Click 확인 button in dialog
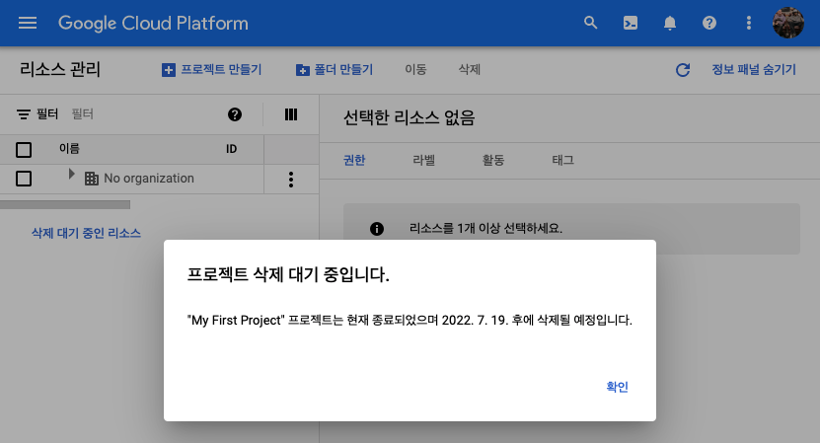Screen dimensions: 820x443 [617, 387]
